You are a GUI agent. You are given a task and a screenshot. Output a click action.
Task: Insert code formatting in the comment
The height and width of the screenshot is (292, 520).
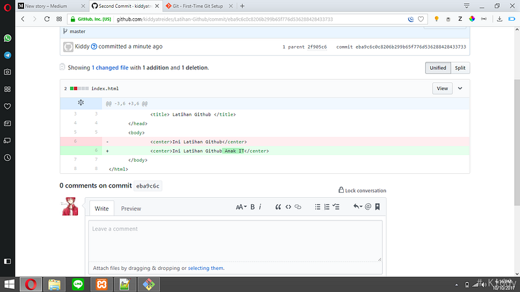pyautogui.click(x=288, y=207)
